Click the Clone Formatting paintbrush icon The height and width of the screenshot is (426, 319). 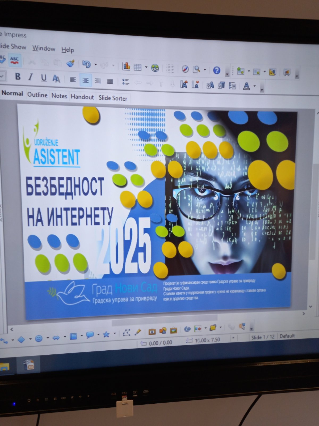70,64
